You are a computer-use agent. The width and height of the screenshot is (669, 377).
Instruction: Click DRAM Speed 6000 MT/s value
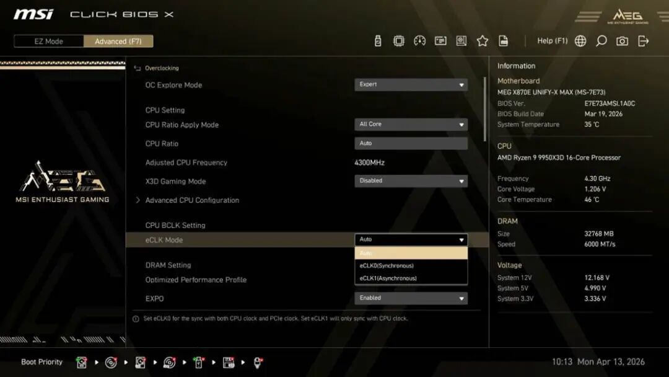(x=600, y=244)
